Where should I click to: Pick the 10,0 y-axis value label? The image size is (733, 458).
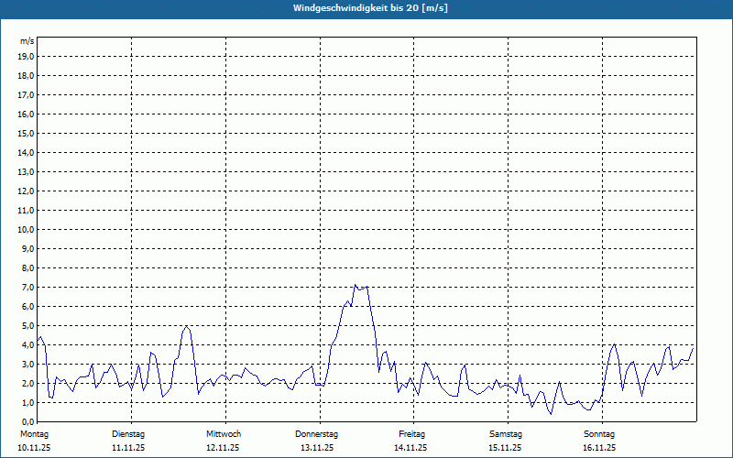tap(26, 229)
